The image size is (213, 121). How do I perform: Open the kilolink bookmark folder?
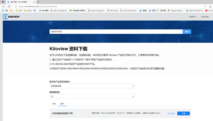tap(28, 10)
